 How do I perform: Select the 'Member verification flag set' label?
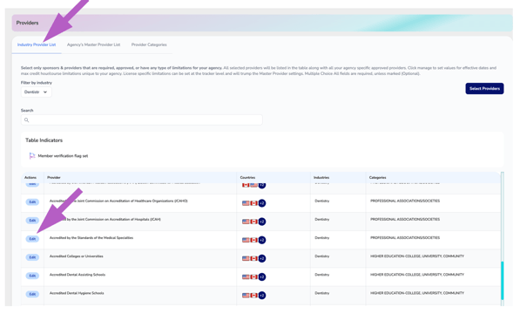tap(63, 156)
